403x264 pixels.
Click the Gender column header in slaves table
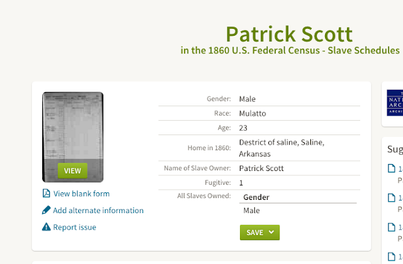point(256,197)
